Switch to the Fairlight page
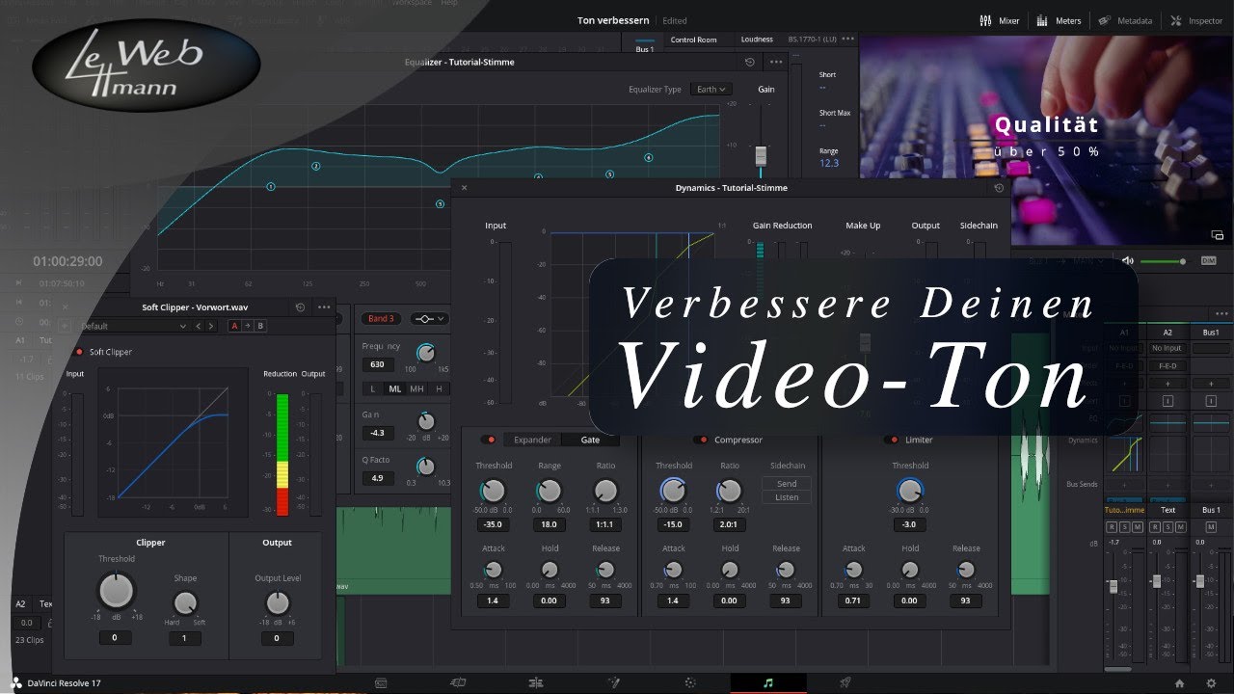1234x694 pixels. (768, 682)
